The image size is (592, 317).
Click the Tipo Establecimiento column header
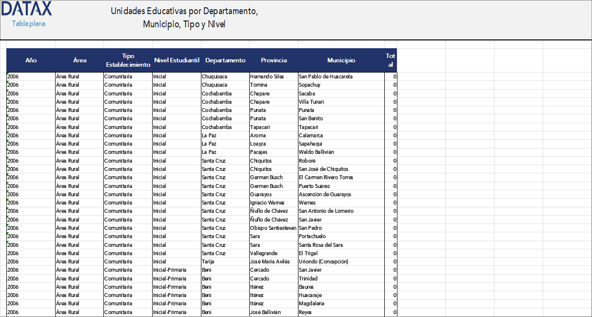point(127,60)
